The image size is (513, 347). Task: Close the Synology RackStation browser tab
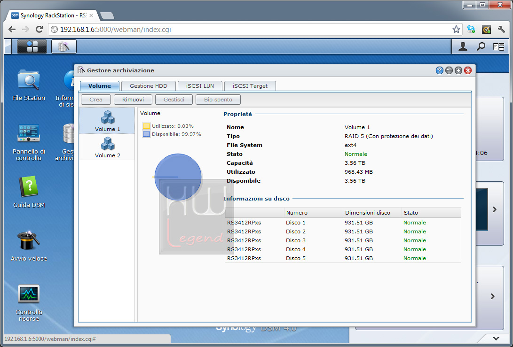point(91,15)
